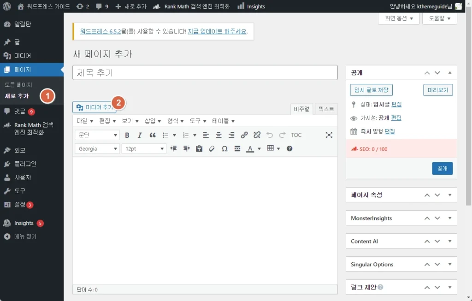Open Georgia font family dropdown
This screenshot has height=301, width=472.
point(97,149)
